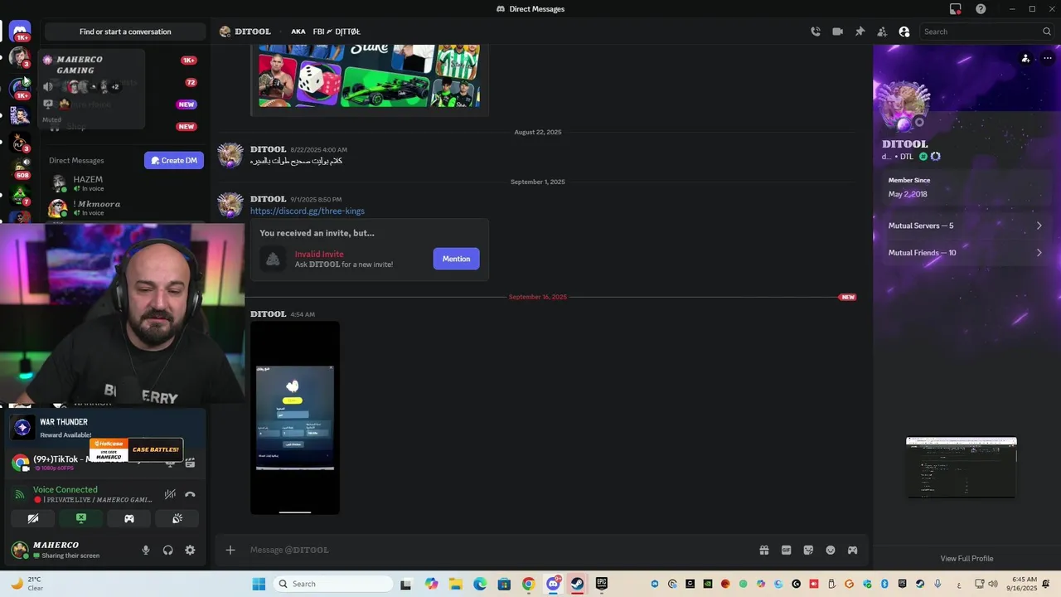
Task: Add friends to DM icon
Action: point(882,32)
